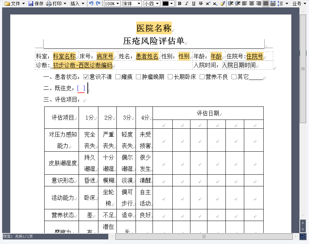This screenshot has width=309, height=244.
Task: Check the 瘫痪 checkbox
Action: pos(118,77)
